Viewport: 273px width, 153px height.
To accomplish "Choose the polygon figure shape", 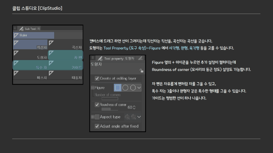I will [x=133, y=88].
